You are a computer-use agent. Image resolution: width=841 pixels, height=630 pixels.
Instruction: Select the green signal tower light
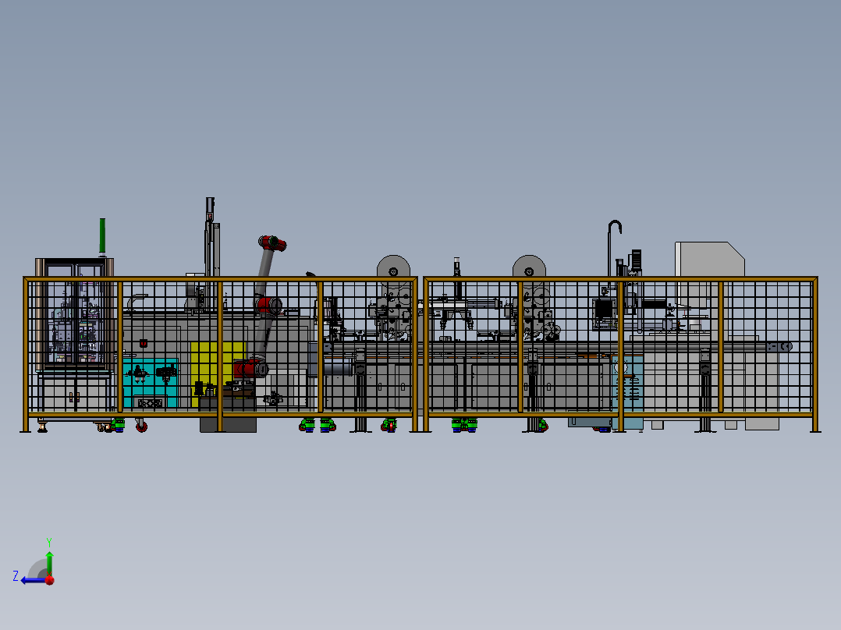[x=102, y=235]
